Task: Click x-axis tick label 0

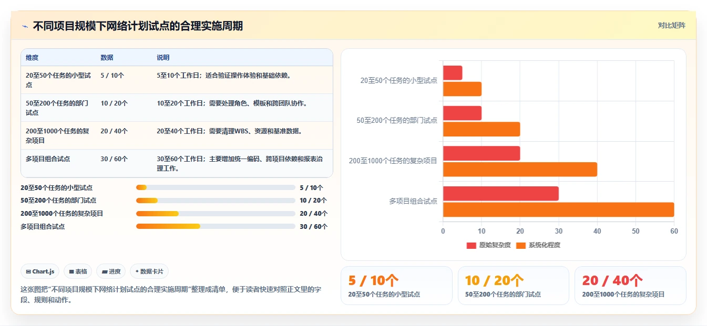Action: click(443, 231)
